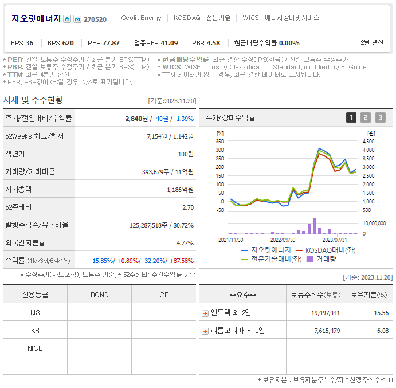Click the purple 거래량 legend swatch

310,259
